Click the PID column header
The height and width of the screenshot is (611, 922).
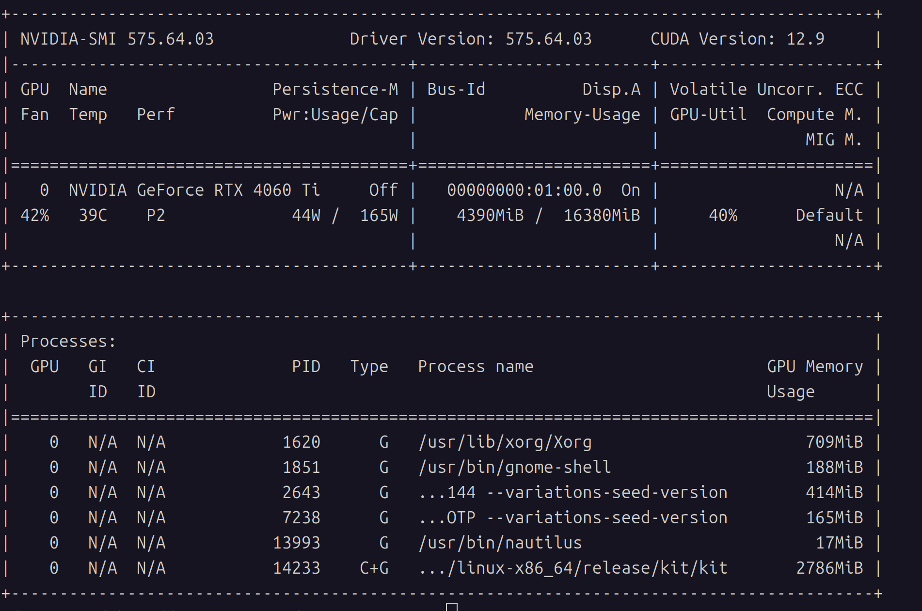pyautogui.click(x=306, y=366)
